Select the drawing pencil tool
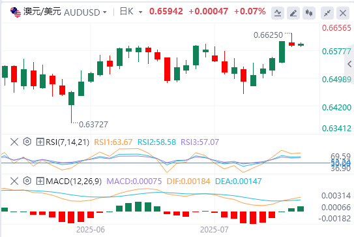The width and height of the screenshot is (354, 237). point(293,13)
